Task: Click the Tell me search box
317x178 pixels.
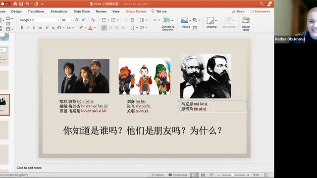Action: click(x=159, y=11)
